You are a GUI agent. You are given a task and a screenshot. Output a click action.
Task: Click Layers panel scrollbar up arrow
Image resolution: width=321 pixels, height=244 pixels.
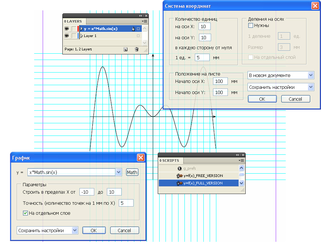click(x=144, y=28)
